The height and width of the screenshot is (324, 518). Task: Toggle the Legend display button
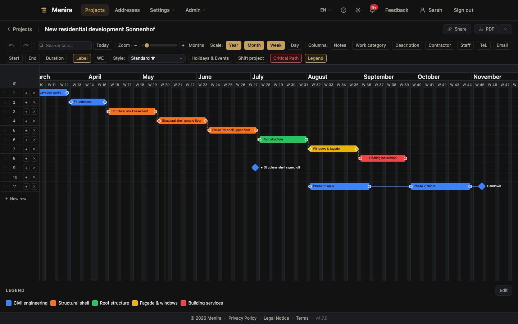[x=315, y=58]
